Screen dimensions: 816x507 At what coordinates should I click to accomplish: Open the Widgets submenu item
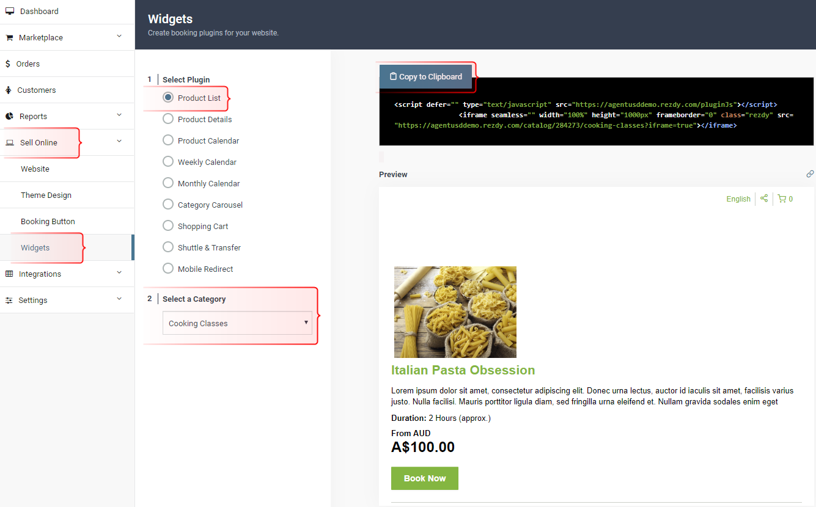67,247
